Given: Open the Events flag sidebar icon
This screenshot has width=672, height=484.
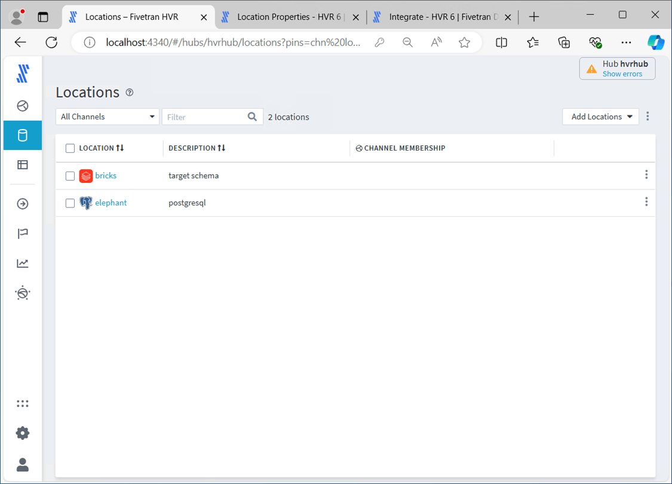Looking at the screenshot, I should coord(23,234).
